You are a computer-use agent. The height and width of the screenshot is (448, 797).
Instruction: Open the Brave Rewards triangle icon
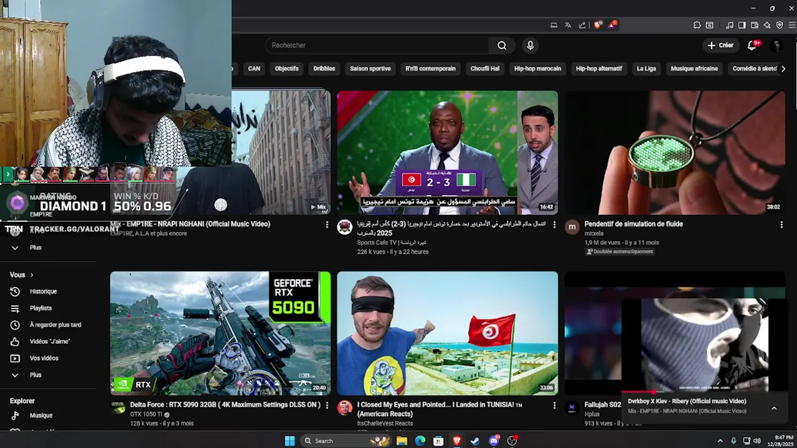point(613,25)
